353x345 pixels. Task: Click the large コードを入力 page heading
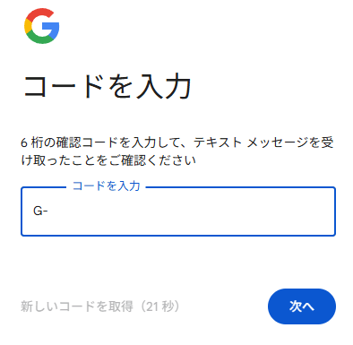point(108,86)
